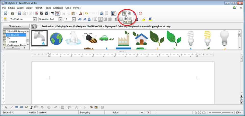This screenshot has height=116, width=245.
Task: Run the spelling and grammar check icon
Action: coord(53,13)
